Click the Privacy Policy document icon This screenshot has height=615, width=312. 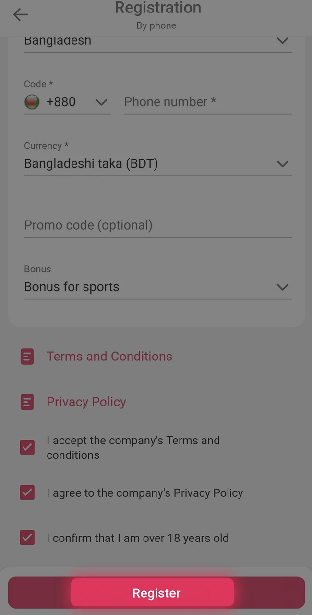coord(27,402)
